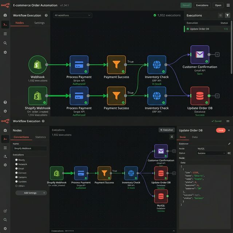Select the Update Order DB execution row

[x=207, y=29]
